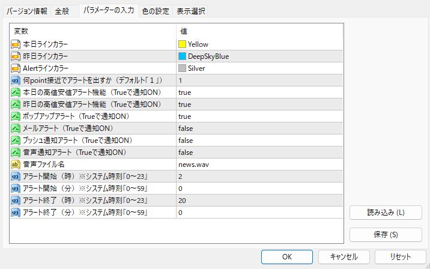
Task: Click the Alertラインカラー color parameter icon
Action: [16, 68]
